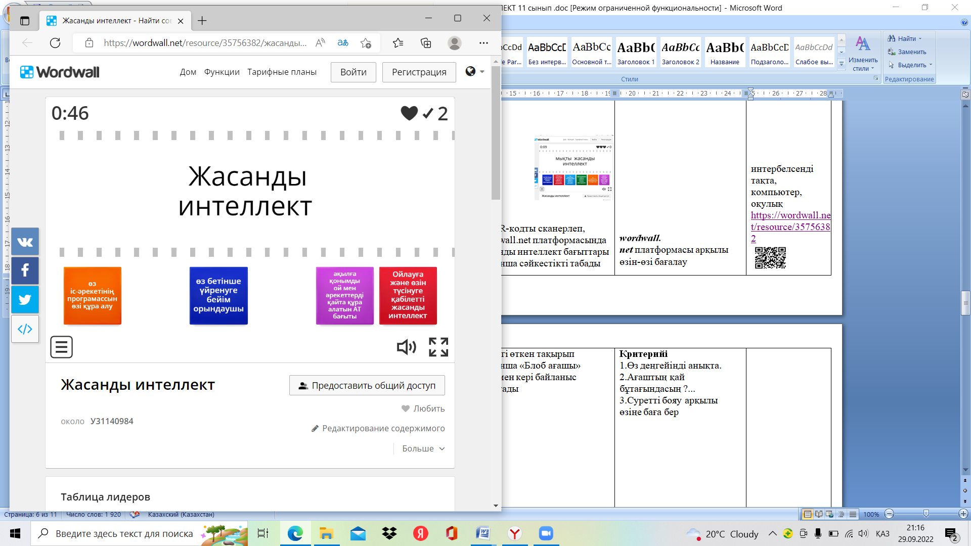
Task: View site information lock icon
Action: [89, 43]
